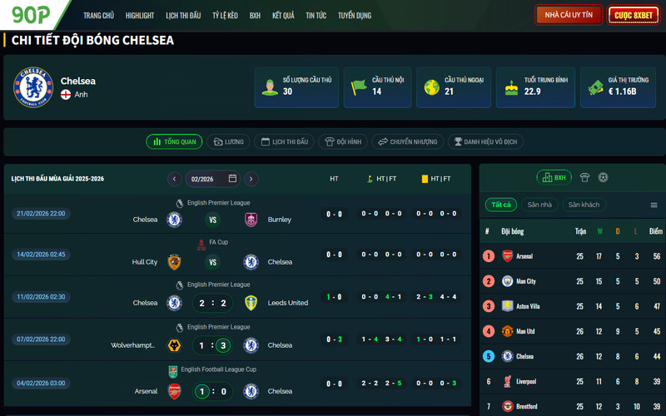Go to next month in fixture list
666x416 pixels.
click(251, 179)
